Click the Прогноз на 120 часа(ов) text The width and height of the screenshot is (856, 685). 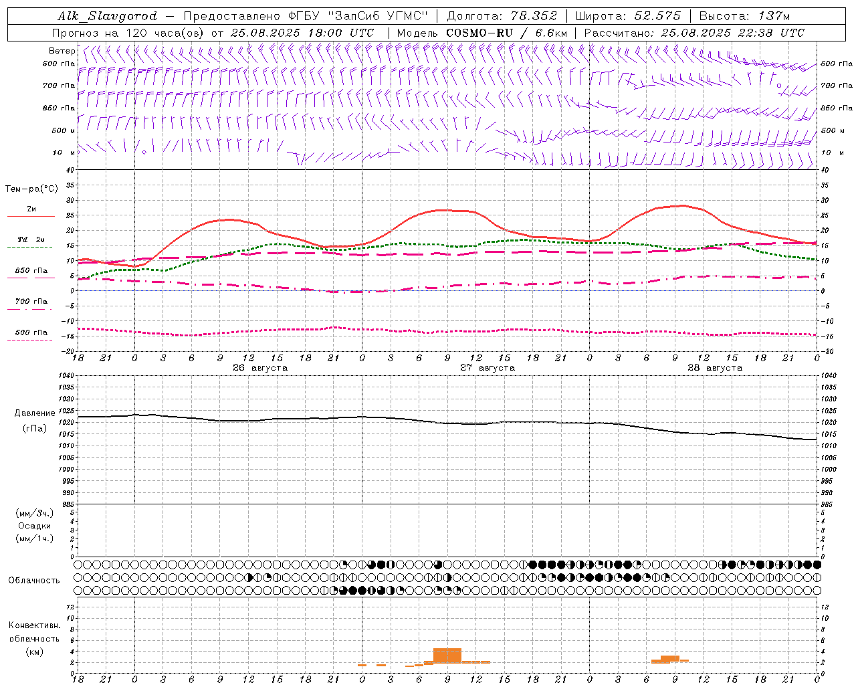[128, 33]
